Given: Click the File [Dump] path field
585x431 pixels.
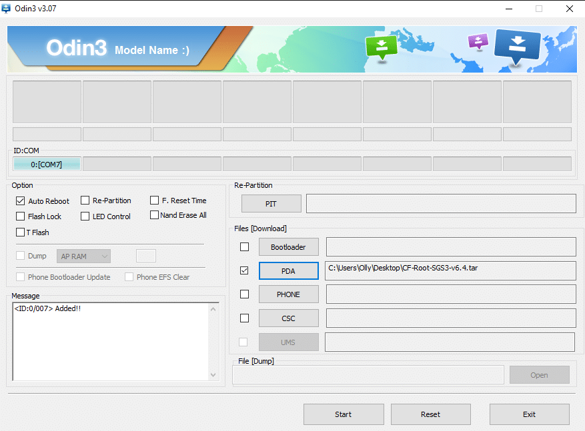Looking at the screenshot, I should [x=368, y=375].
